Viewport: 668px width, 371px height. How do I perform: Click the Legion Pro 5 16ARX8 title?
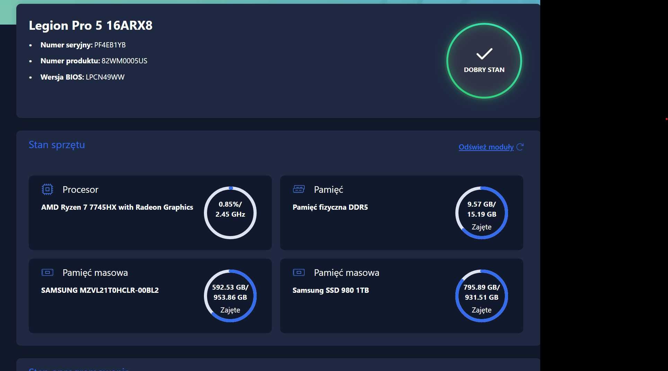click(x=90, y=26)
